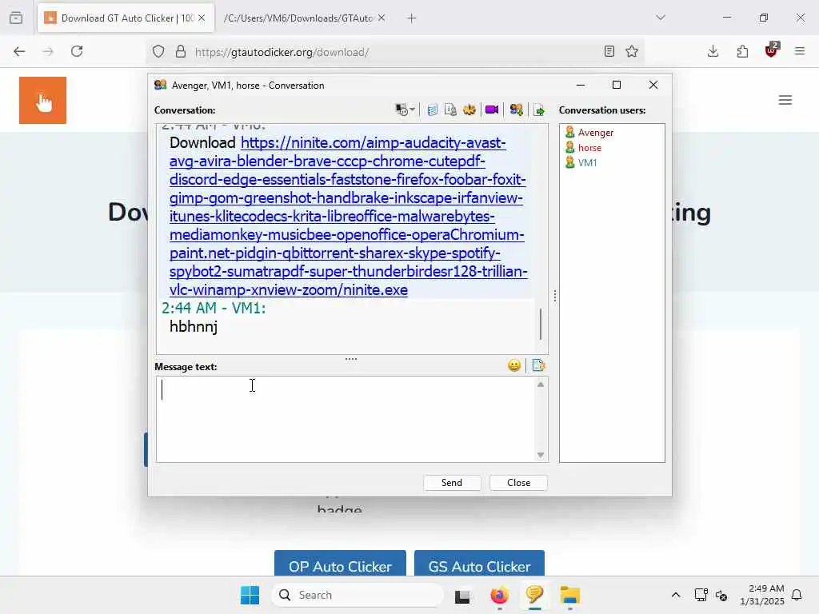
Task: Click the send file green arrow icon
Action: [539, 110]
